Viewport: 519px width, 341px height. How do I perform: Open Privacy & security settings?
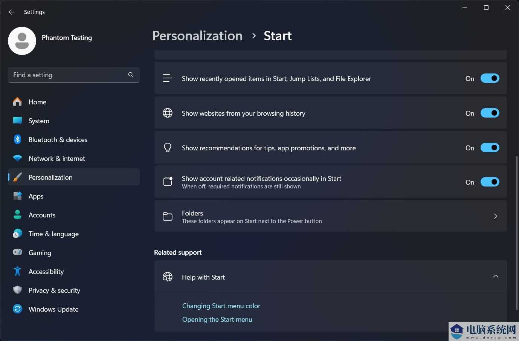73,290
